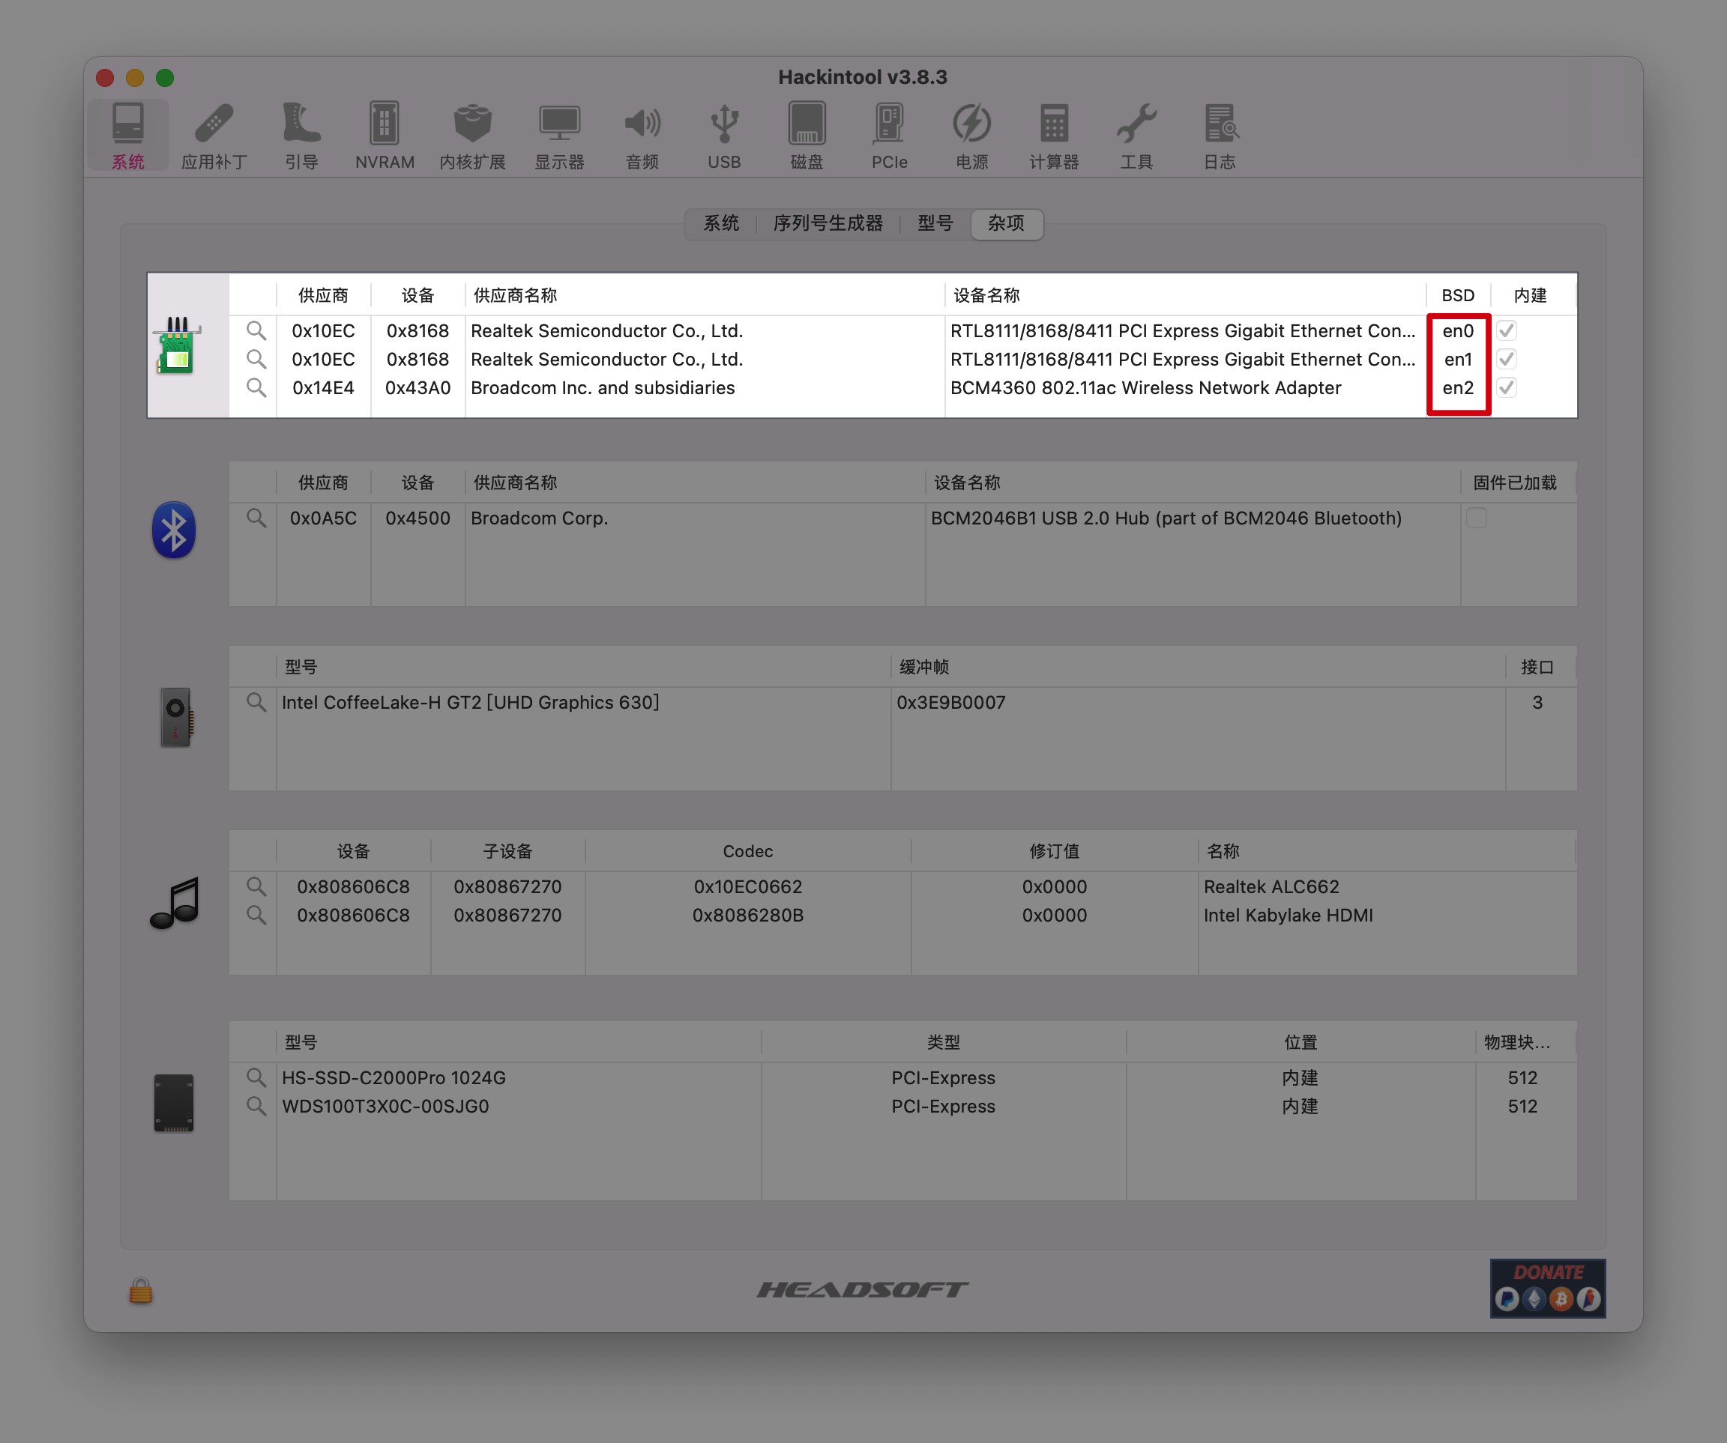1727x1443 pixels.
Task: Switch to the 型号 tab
Action: 935,224
